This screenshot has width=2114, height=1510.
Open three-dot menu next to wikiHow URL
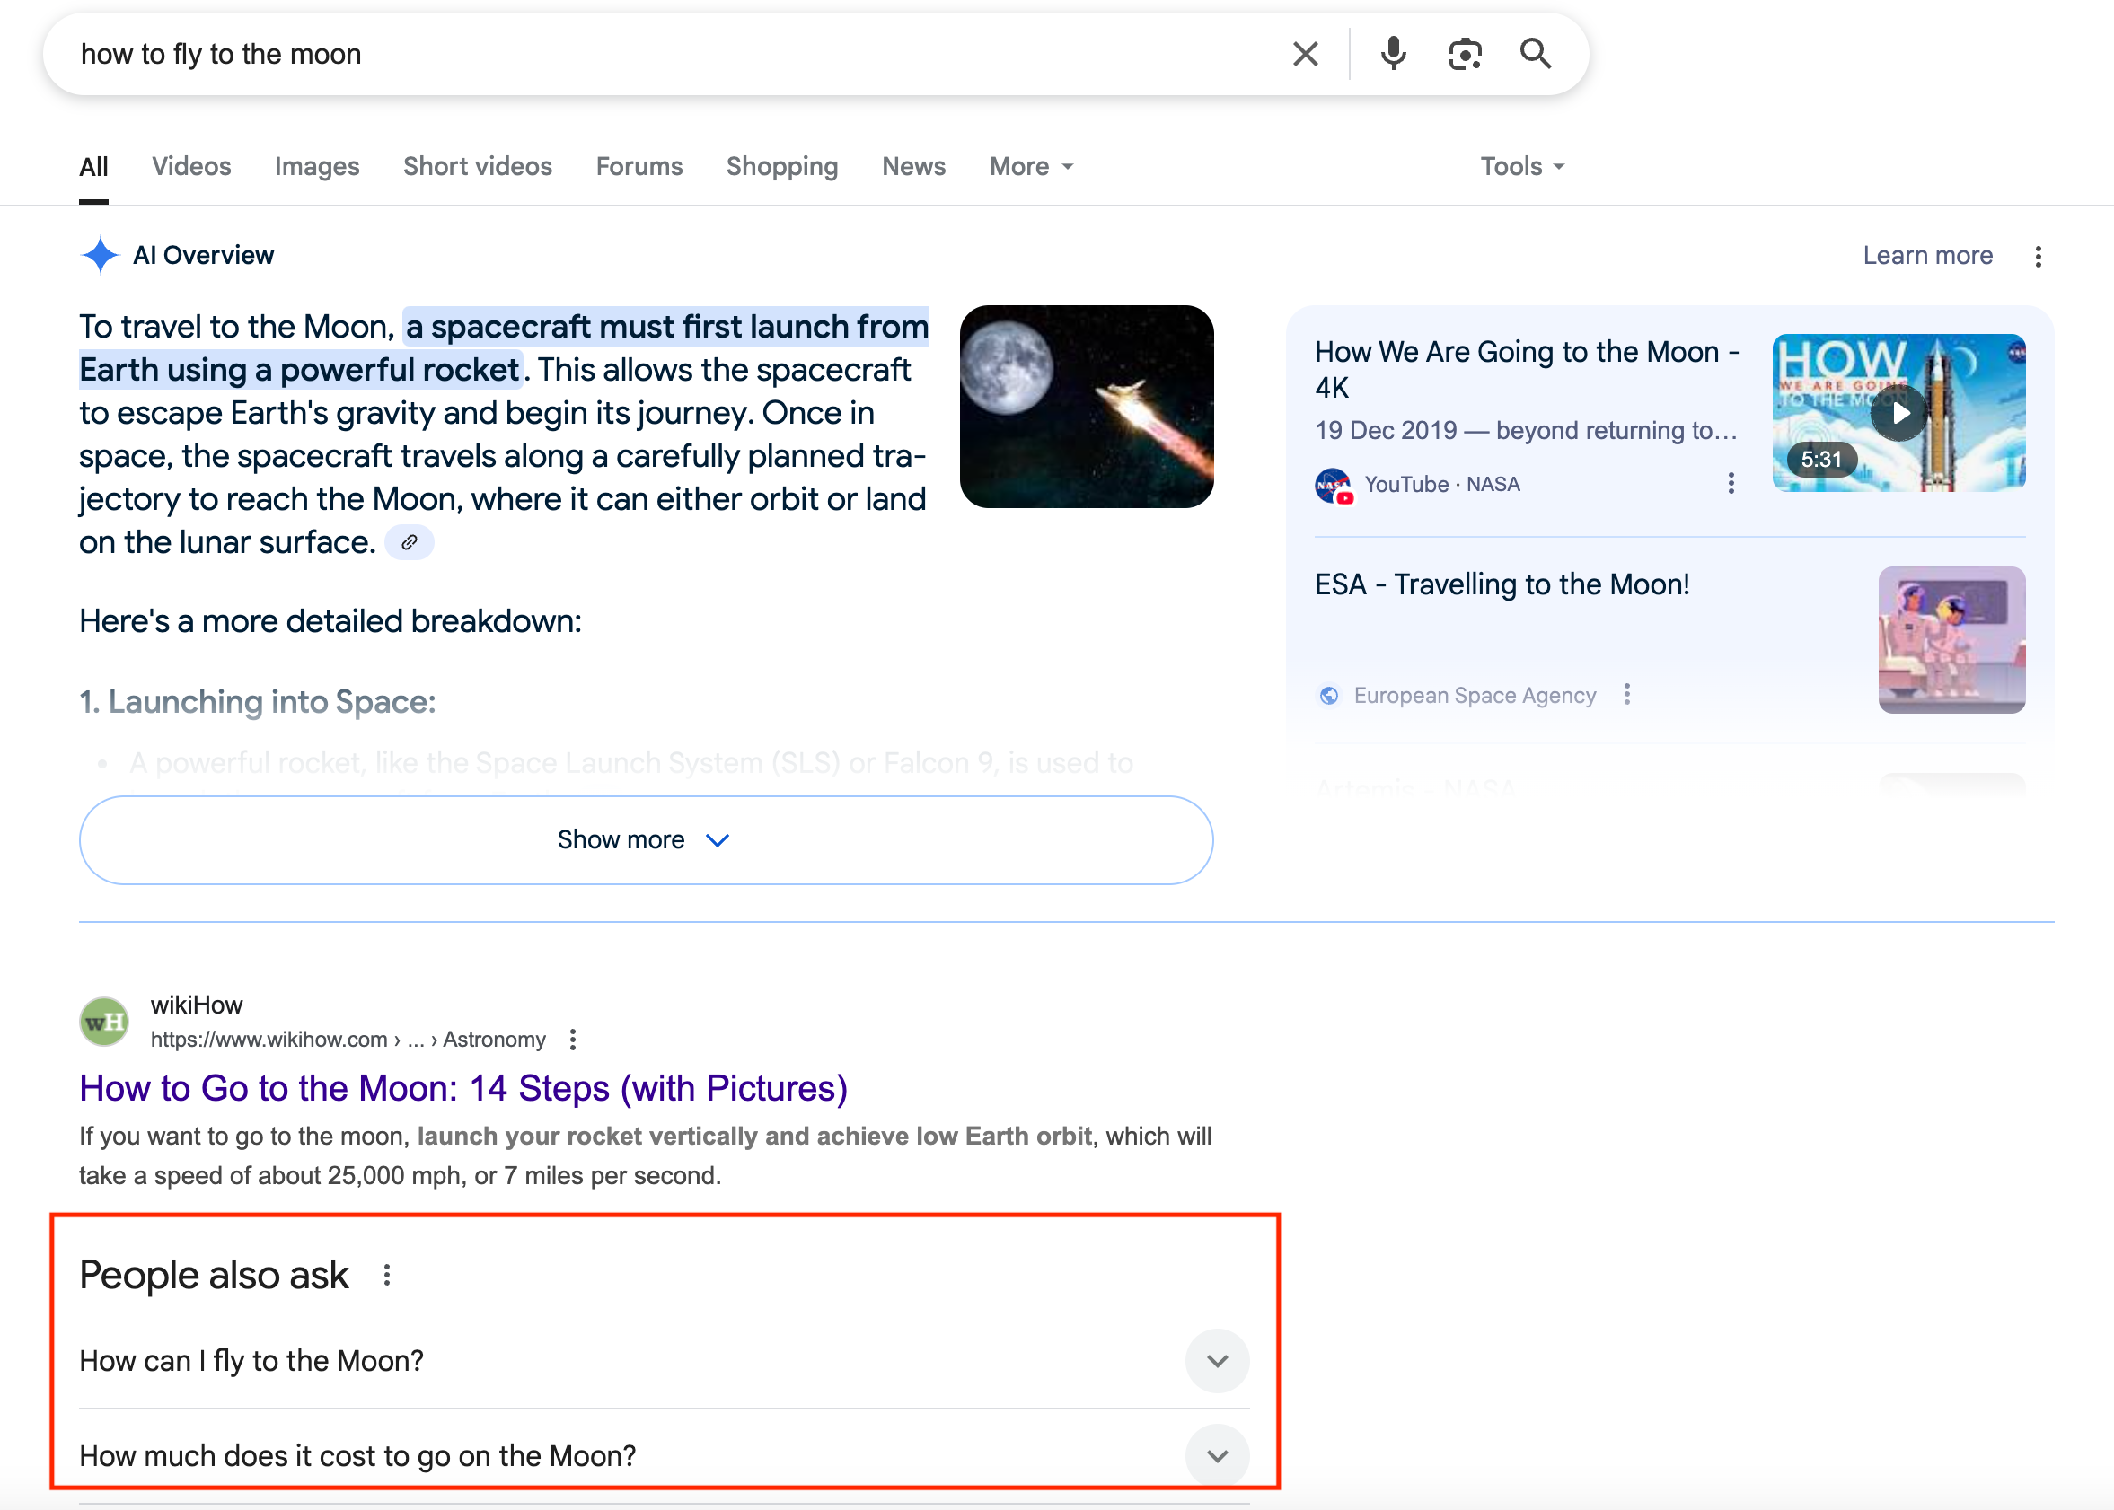573,1039
